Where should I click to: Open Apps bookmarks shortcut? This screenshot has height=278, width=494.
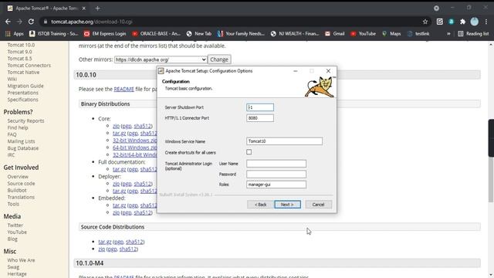(14, 34)
